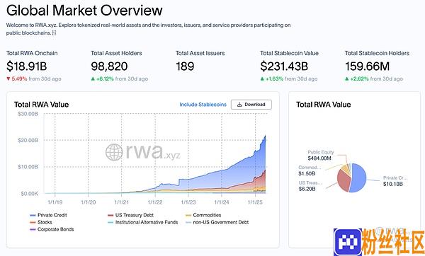This screenshot has width=425, height=256.
Task: Toggle the Stocks legend item
Action: [x=41, y=222]
